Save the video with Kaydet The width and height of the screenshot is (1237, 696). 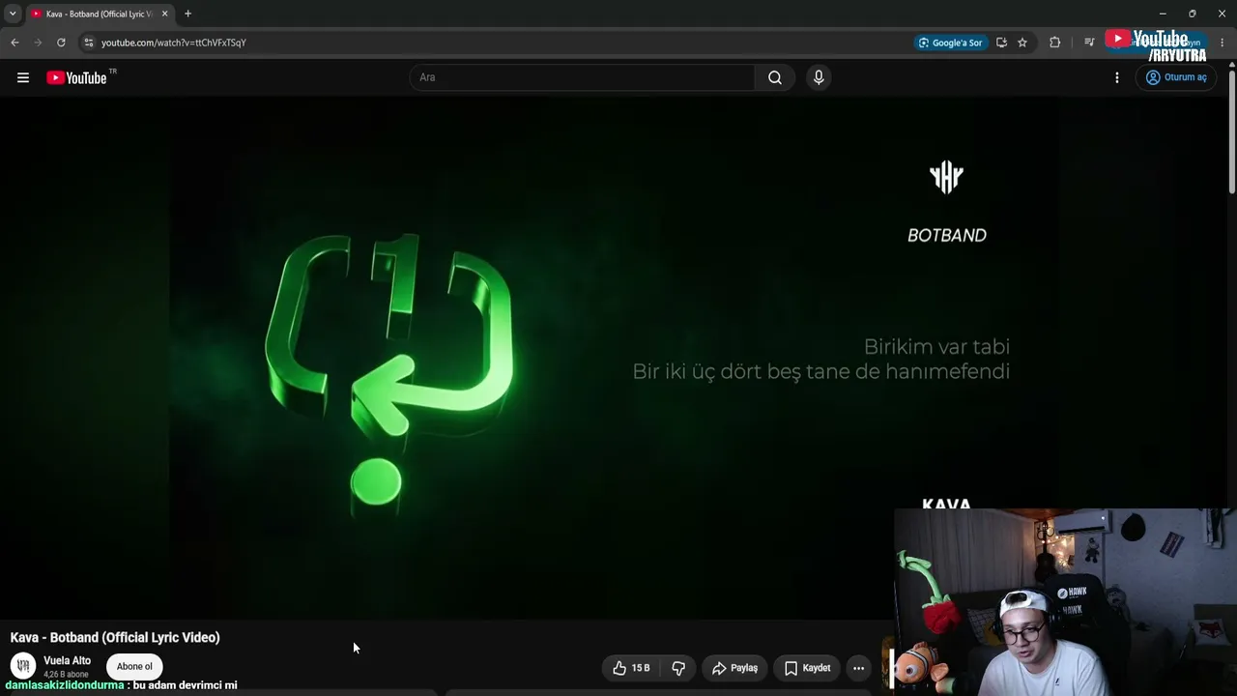807,668
